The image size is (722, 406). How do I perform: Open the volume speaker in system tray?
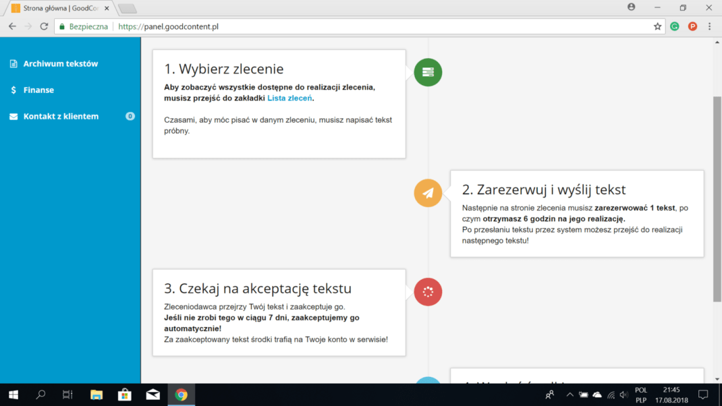pyautogui.click(x=623, y=395)
